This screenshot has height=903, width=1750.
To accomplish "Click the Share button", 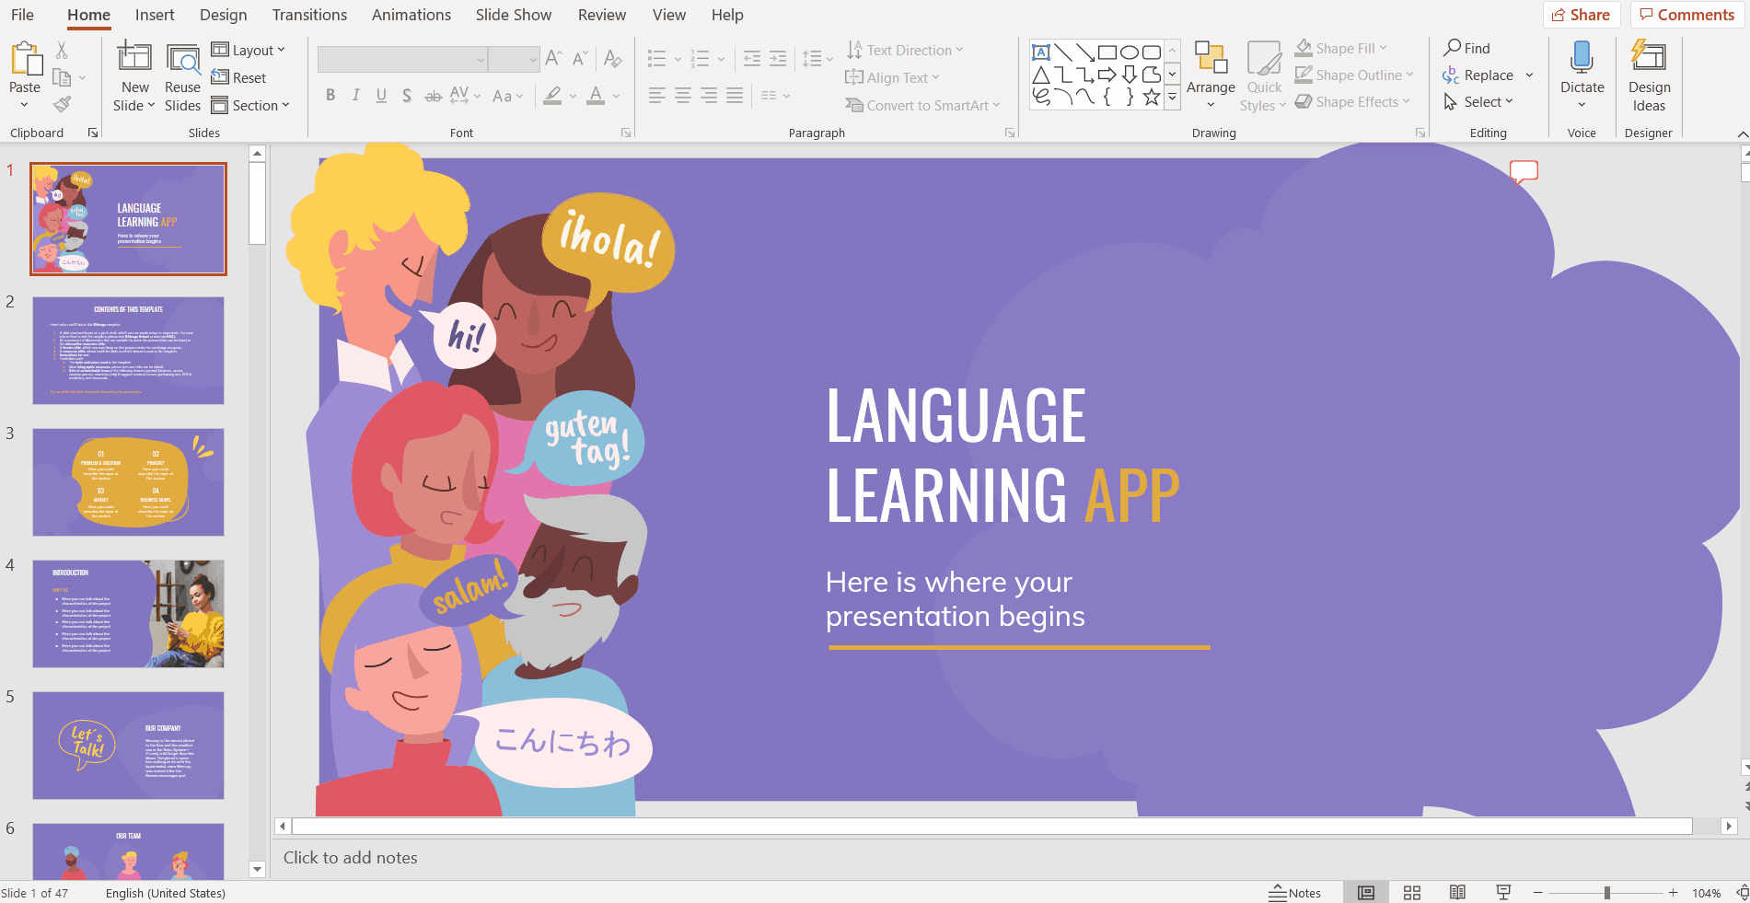I will coord(1581,15).
